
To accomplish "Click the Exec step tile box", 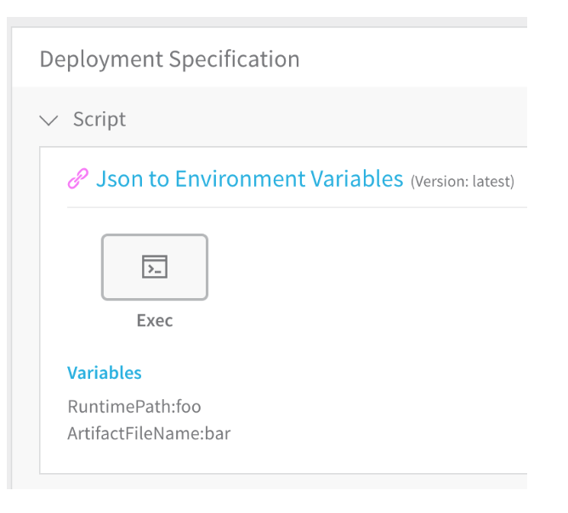I will tap(155, 267).
